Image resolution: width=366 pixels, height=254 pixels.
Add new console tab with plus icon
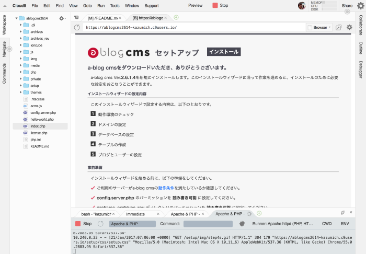click(x=259, y=213)
